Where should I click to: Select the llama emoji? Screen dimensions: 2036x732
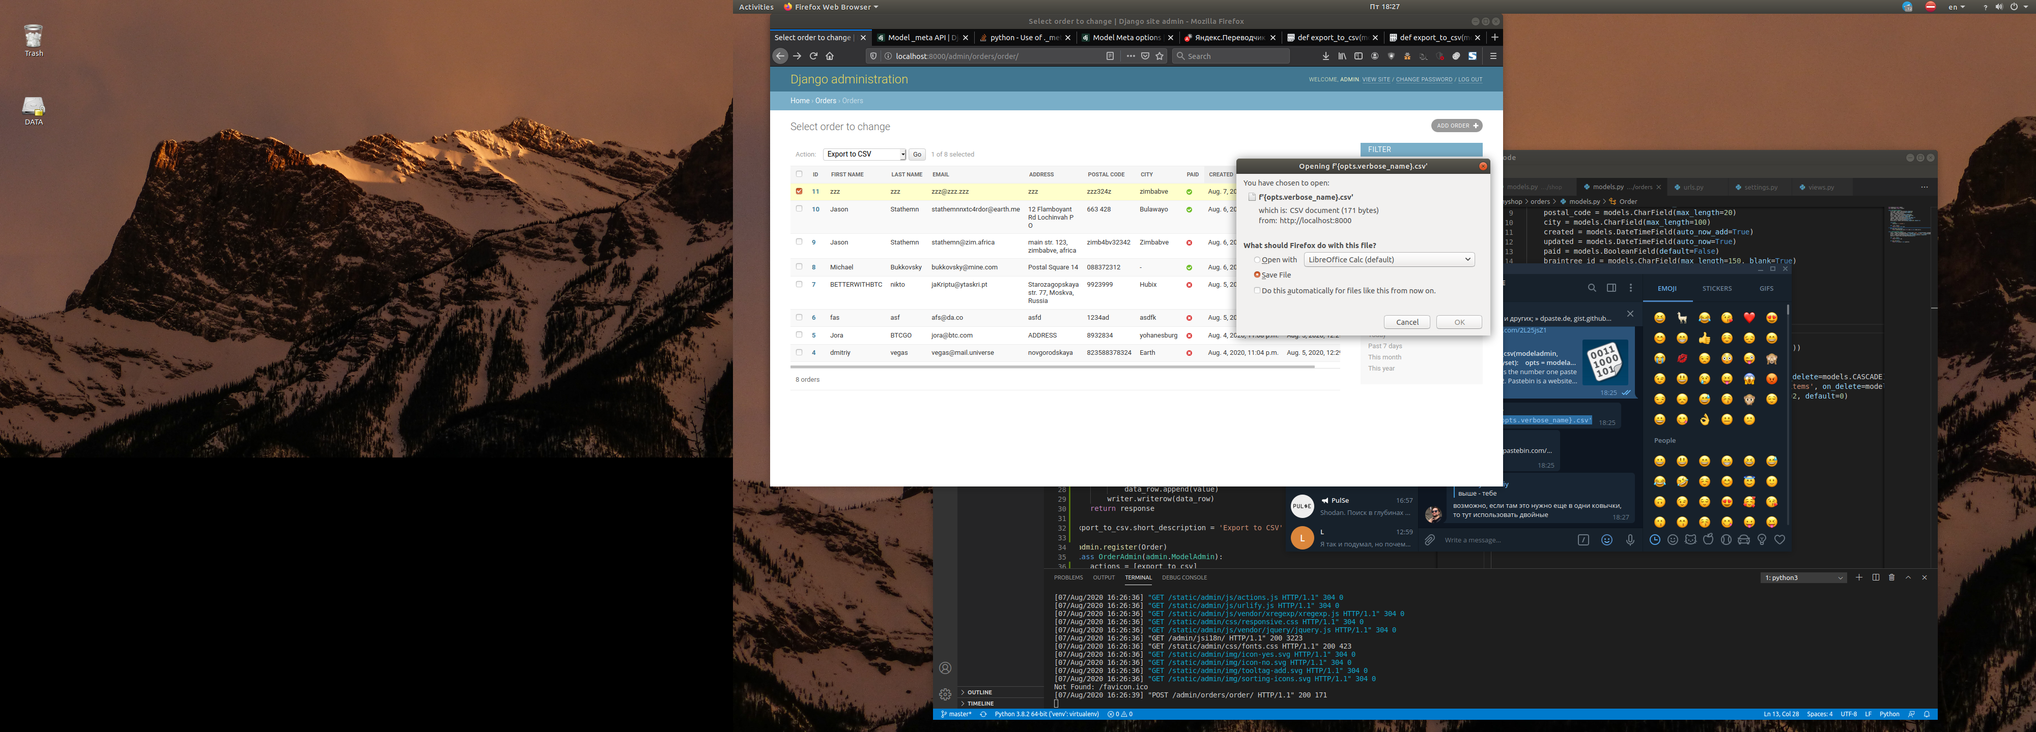click(1682, 317)
